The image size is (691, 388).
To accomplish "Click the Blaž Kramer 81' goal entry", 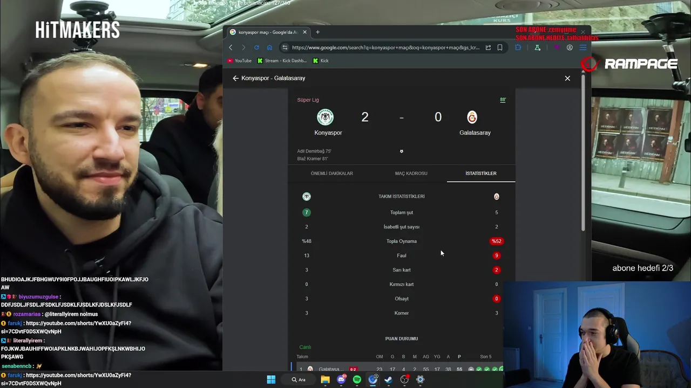I will tap(313, 159).
